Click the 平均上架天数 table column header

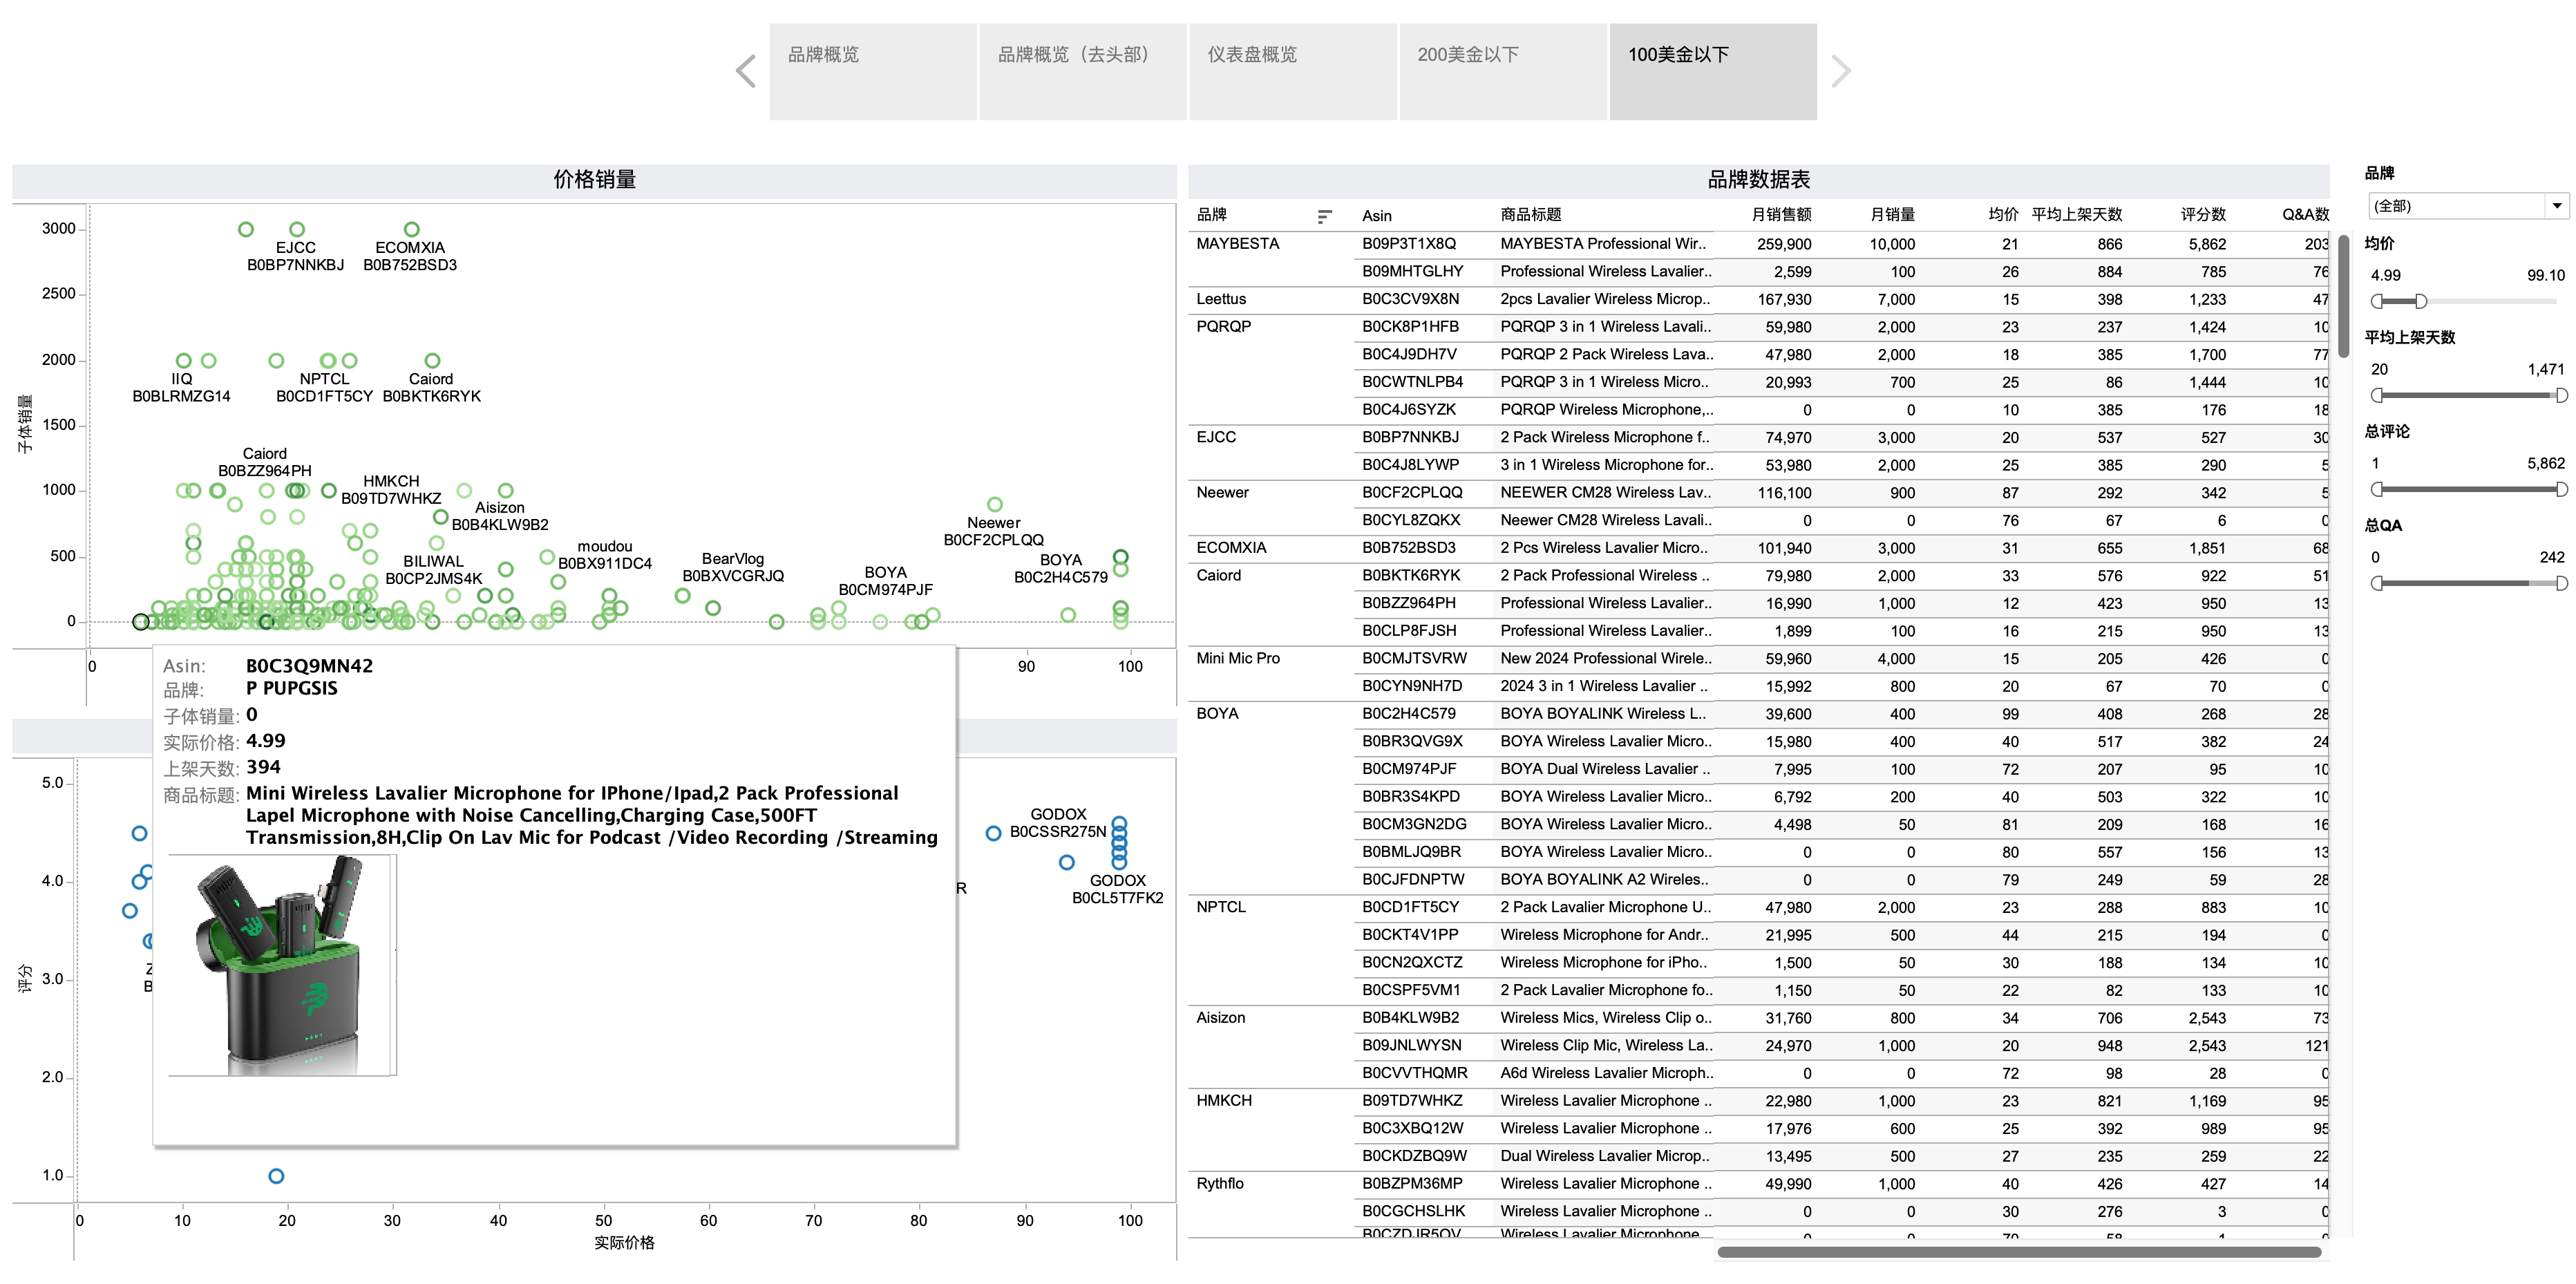coord(2077,216)
